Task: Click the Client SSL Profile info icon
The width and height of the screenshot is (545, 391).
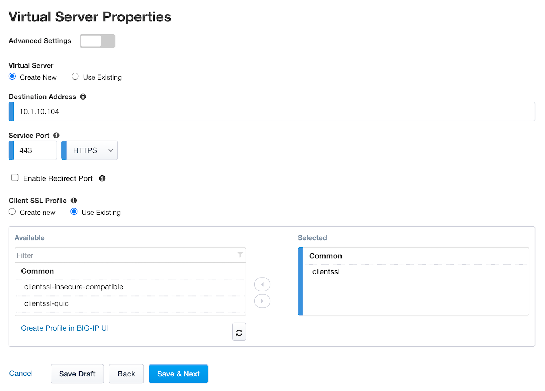Action: 74,201
